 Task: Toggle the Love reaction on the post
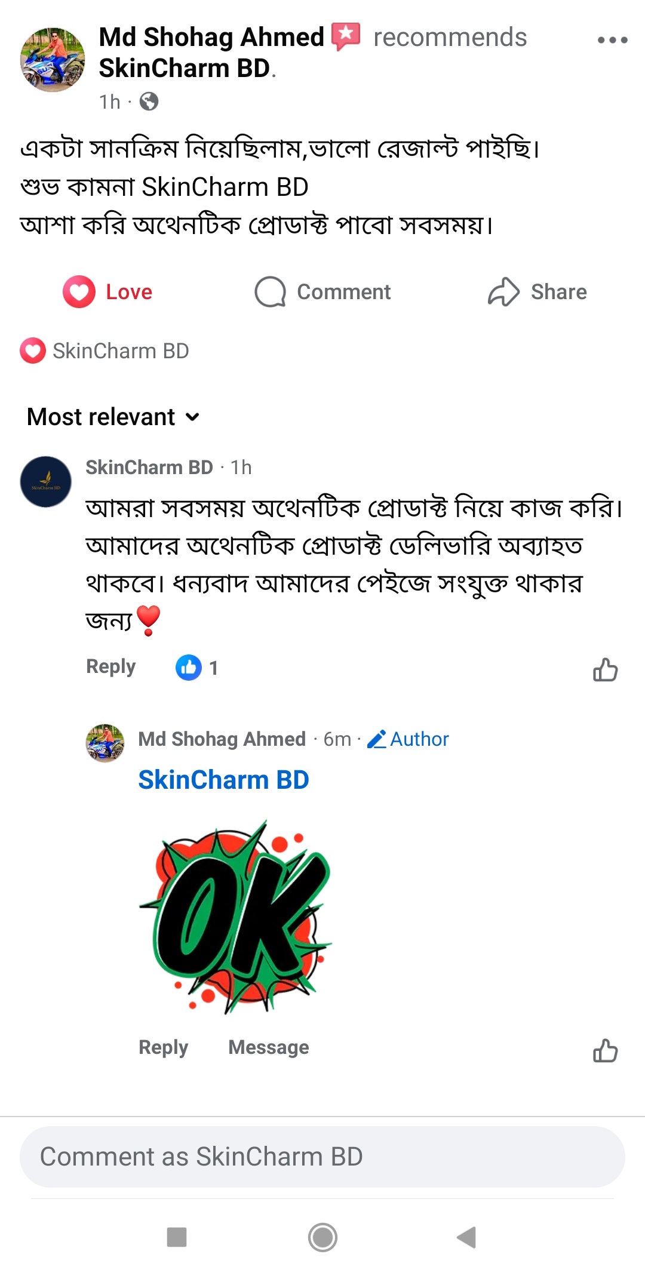tap(108, 292)
